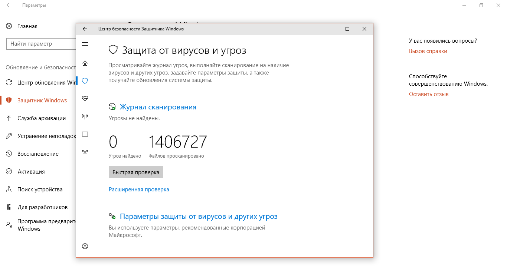
Task: Click the Устранение неполадок wrench icon
Action: click(x=9, y=136)
